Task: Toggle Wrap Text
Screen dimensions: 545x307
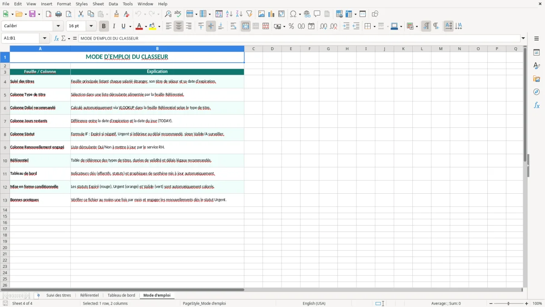Action: click(x=233, y=26)
